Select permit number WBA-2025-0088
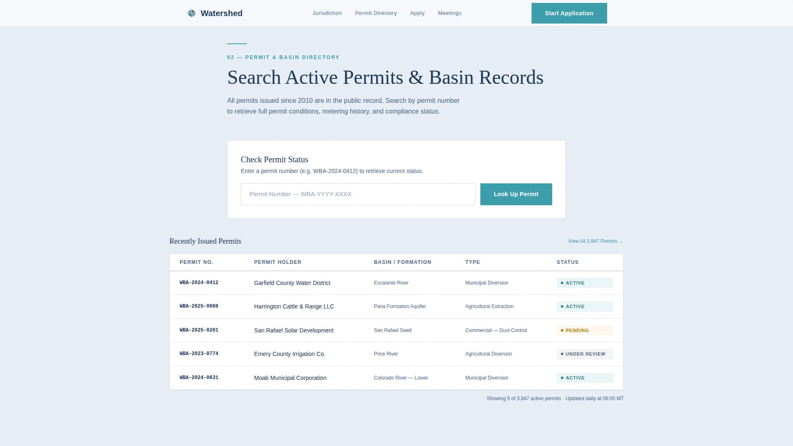 199,306
